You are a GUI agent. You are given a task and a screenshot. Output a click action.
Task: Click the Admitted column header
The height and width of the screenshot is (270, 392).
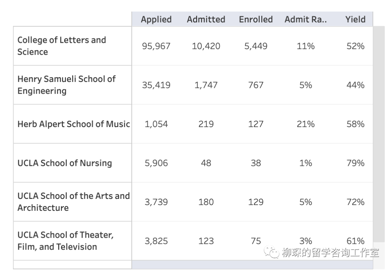tap(206, 19)
